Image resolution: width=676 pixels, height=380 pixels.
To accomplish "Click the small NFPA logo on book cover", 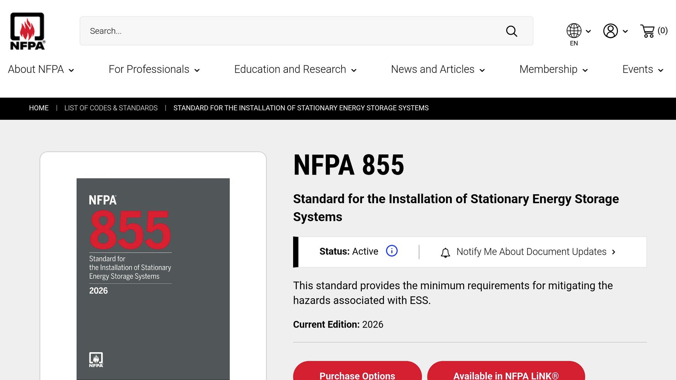I will tap(96, 360).
